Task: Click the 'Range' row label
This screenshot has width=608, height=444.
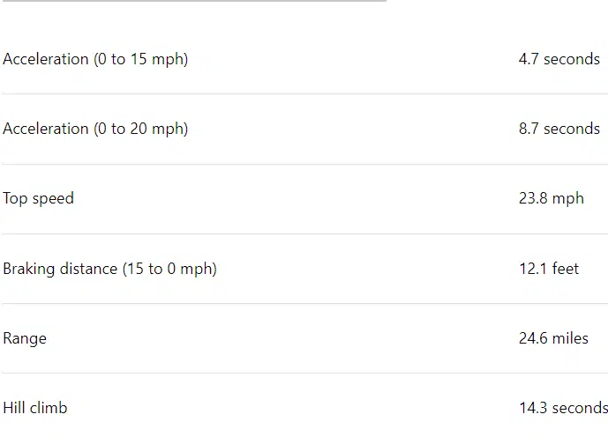Action: click(x=25, y=338)
